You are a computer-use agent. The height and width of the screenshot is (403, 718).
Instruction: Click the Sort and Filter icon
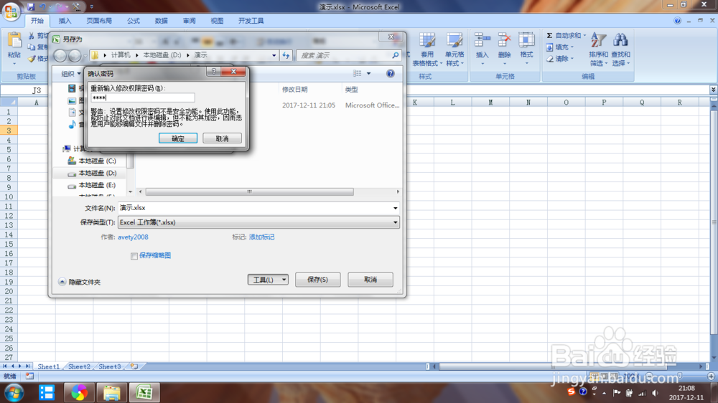[x=598, y=39]
